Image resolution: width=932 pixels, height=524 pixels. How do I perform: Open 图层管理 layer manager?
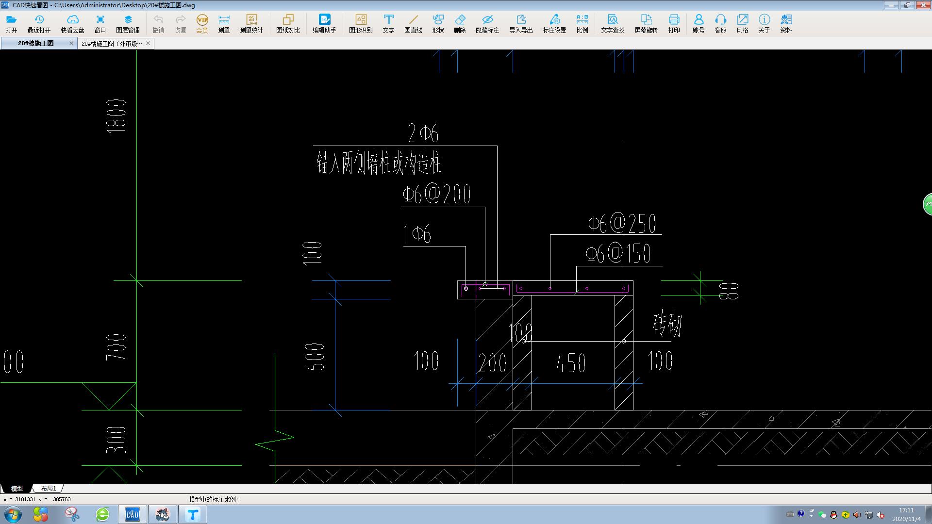coord(128,23)
